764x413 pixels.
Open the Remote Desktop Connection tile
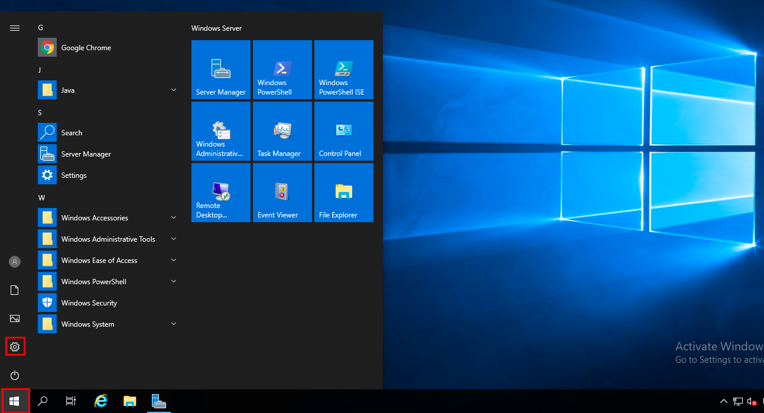coord(221,193)
